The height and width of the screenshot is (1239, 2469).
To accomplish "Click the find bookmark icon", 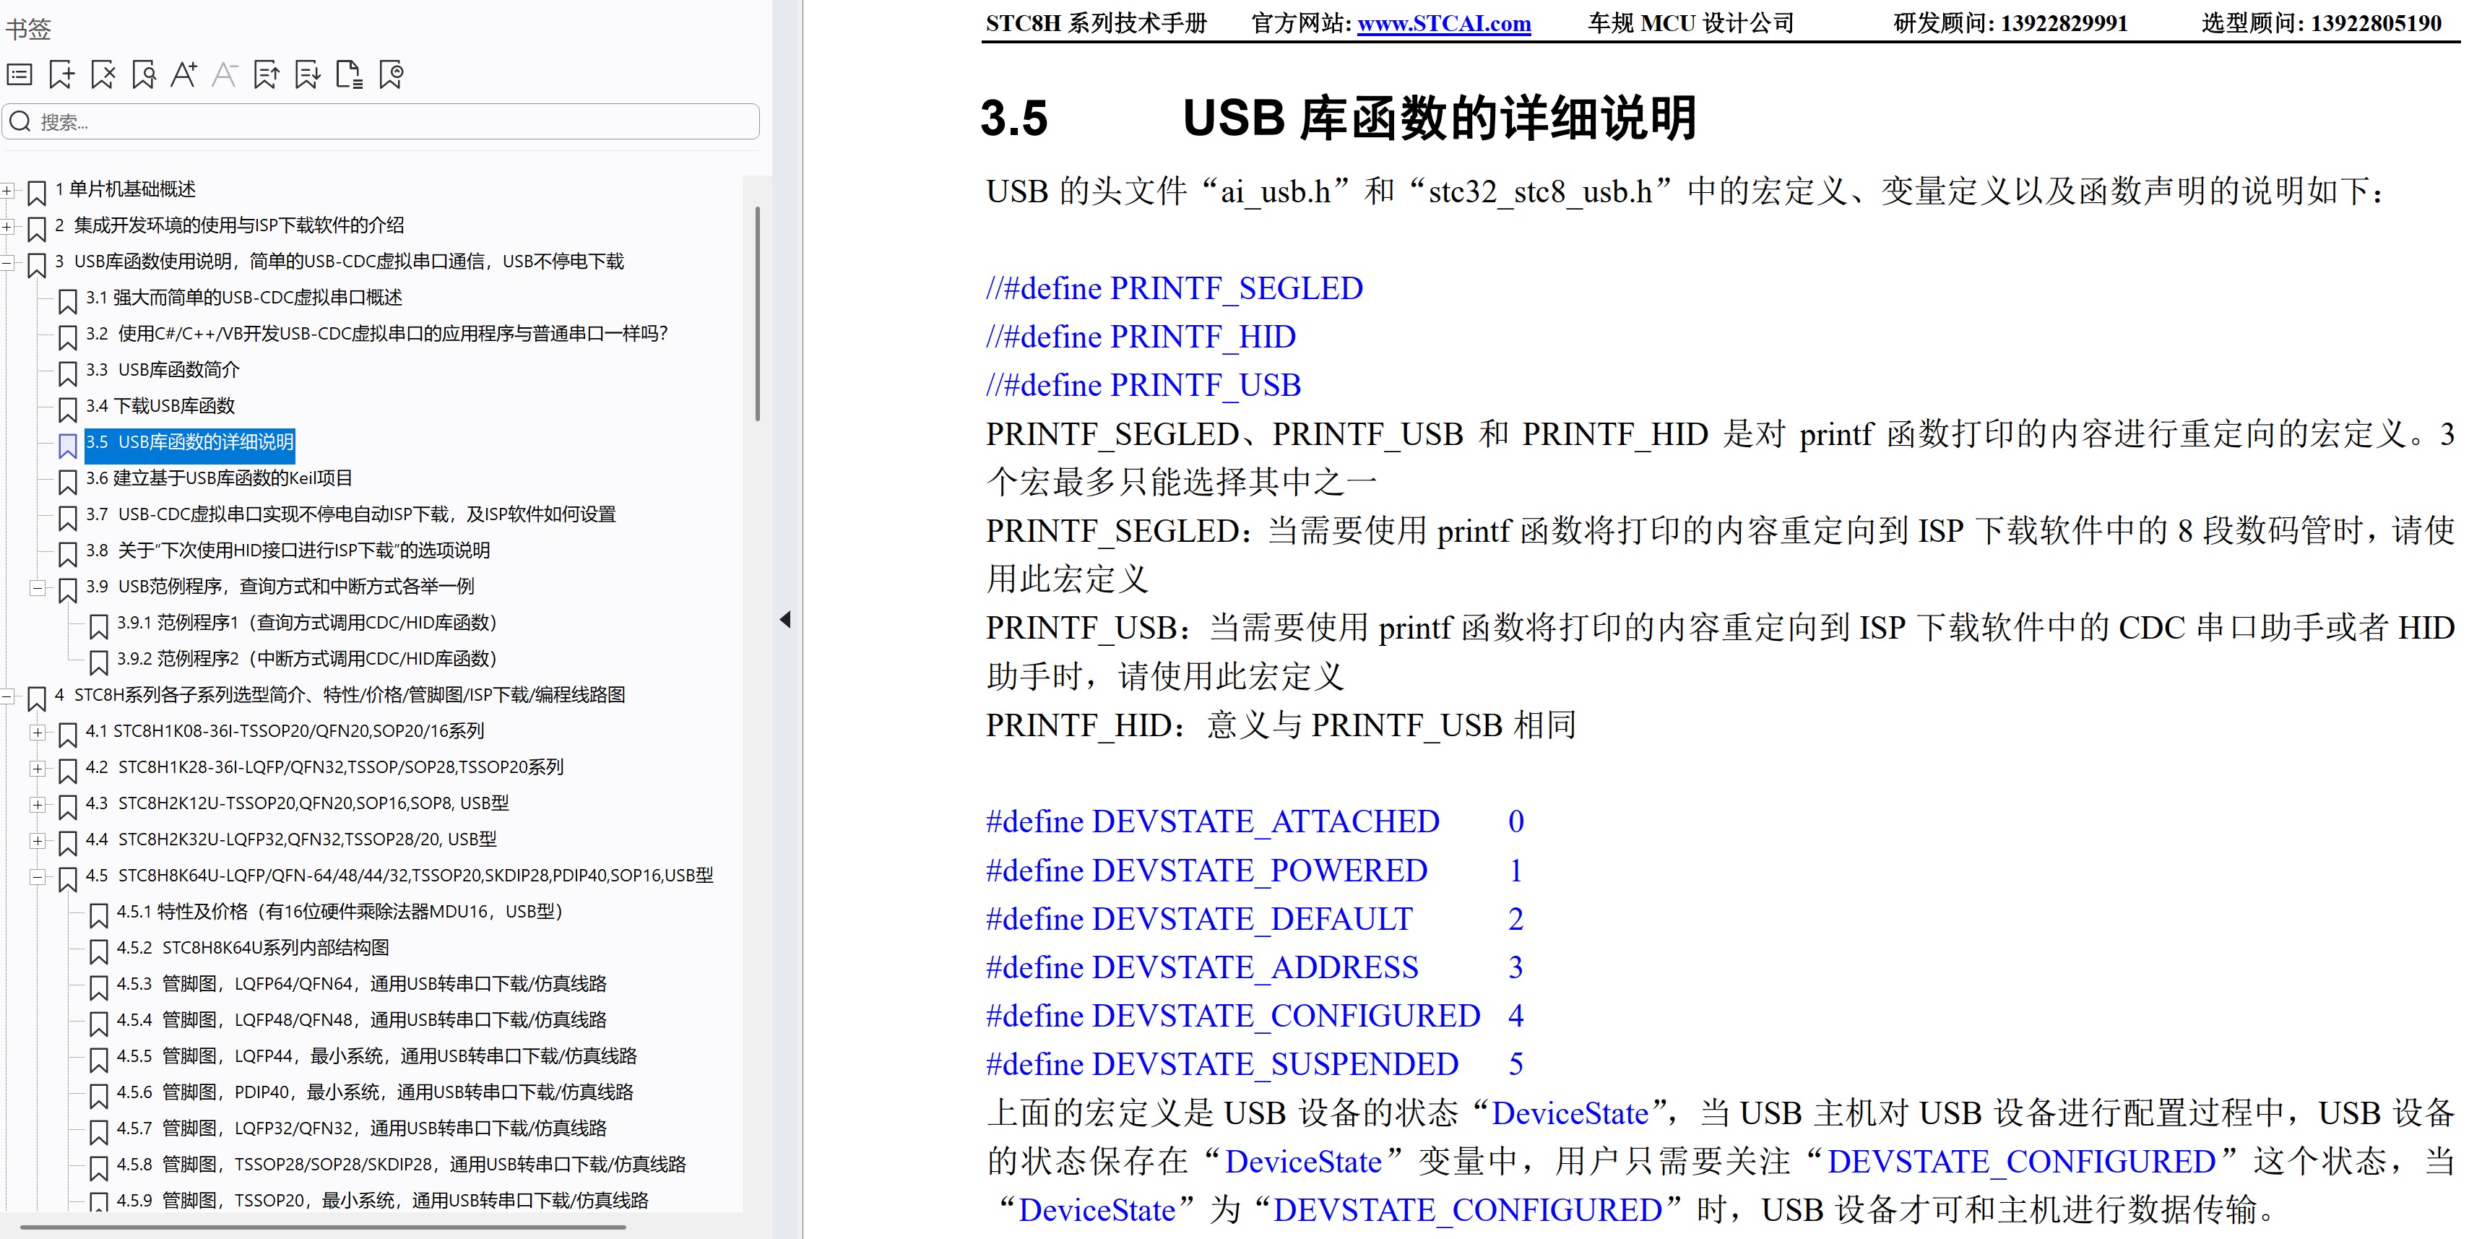I will [144, 74].
